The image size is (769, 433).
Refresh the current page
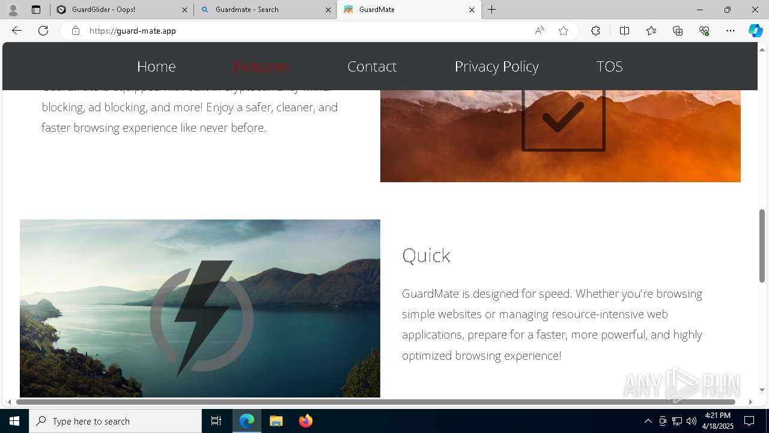(x=43, y=31)
